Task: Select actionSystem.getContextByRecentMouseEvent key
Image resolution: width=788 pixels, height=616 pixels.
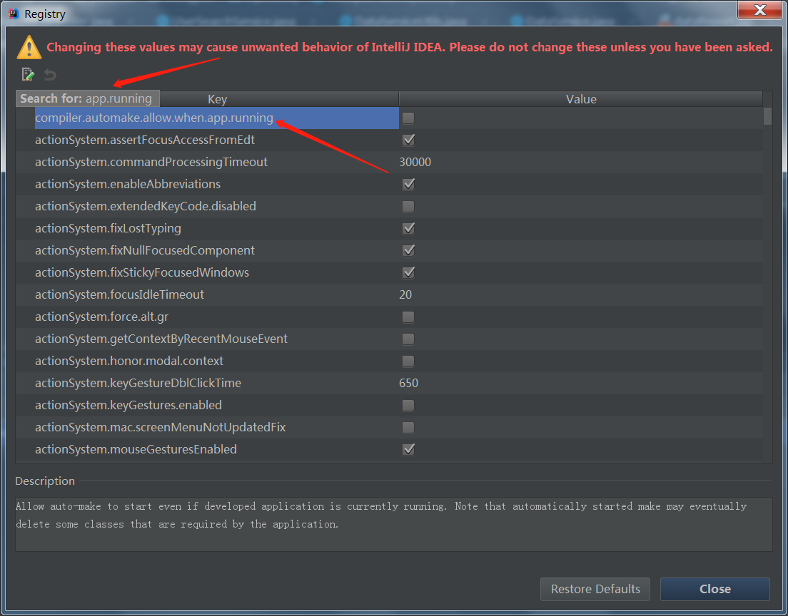Action: click(x=161, y=339)
